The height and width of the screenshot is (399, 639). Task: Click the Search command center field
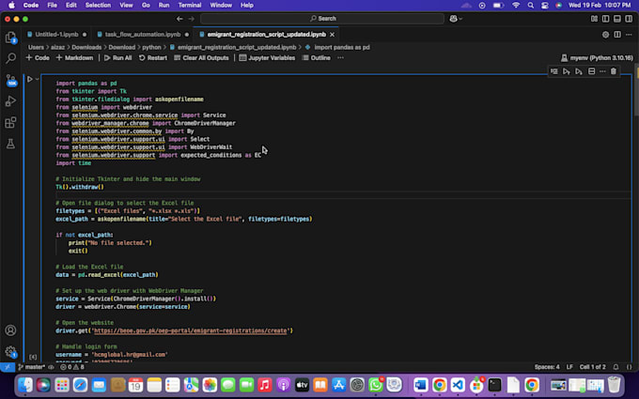[322, 19]
